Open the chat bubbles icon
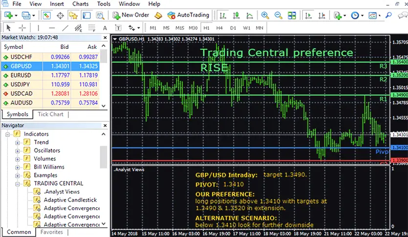 click(403, 16)
